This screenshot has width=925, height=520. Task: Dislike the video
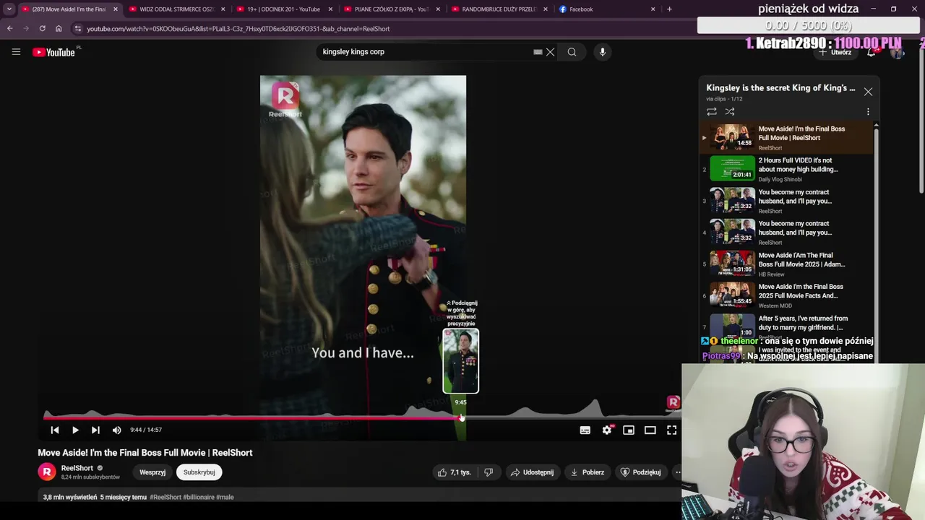tap(489, 472)
